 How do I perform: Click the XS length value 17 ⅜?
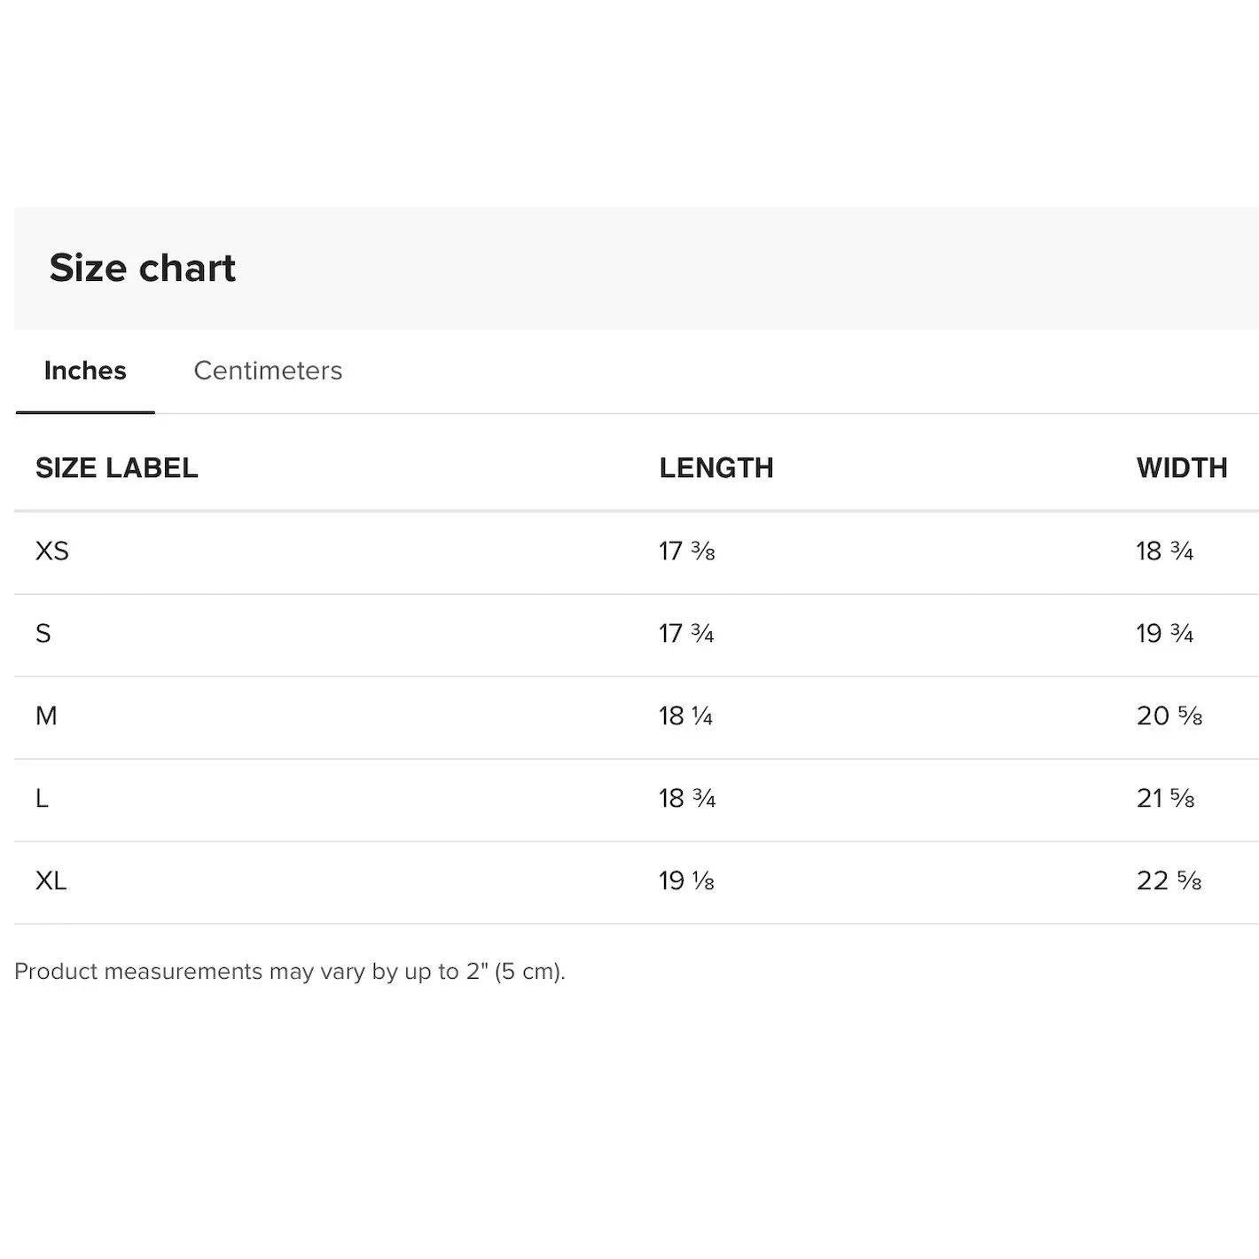[687, 551]
